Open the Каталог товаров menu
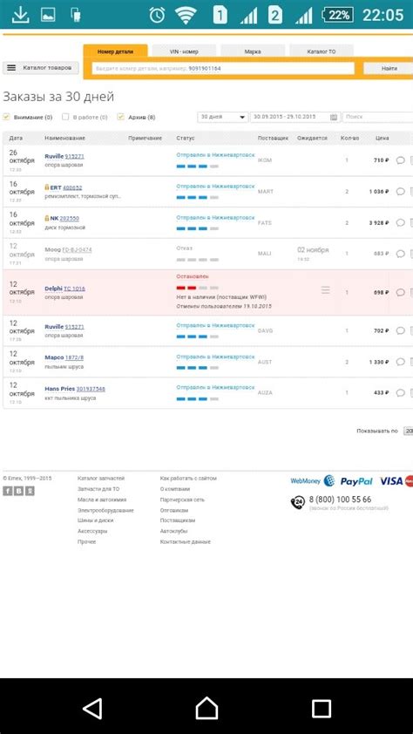The width and height of the screenshot is (413, 734). [41, 68]
